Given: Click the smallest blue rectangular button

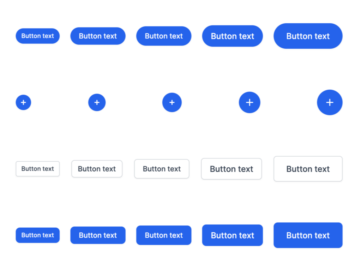Looking at the screenshot, I should coord(37,235).
